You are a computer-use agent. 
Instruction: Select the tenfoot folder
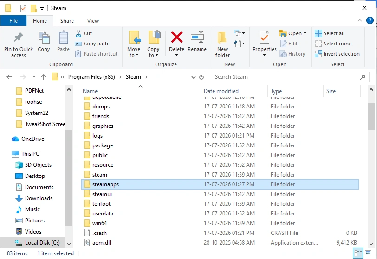101,204
